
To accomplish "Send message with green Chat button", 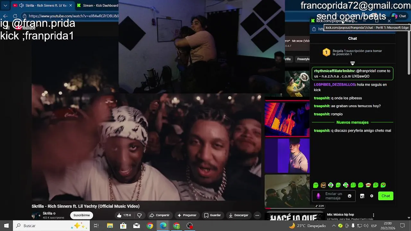I will pyautogui.click(x=386, y=196).
